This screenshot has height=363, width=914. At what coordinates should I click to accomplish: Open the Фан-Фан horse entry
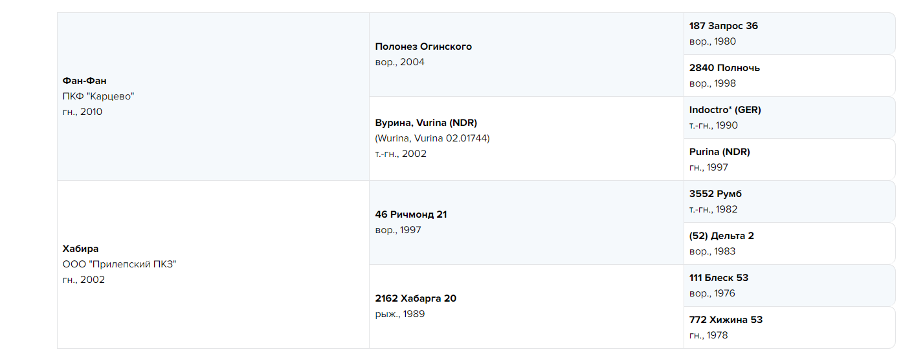click(85, 81)
